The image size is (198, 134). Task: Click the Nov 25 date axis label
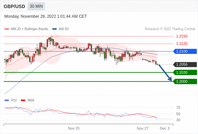pyautogui.click(x=74, y=128)
